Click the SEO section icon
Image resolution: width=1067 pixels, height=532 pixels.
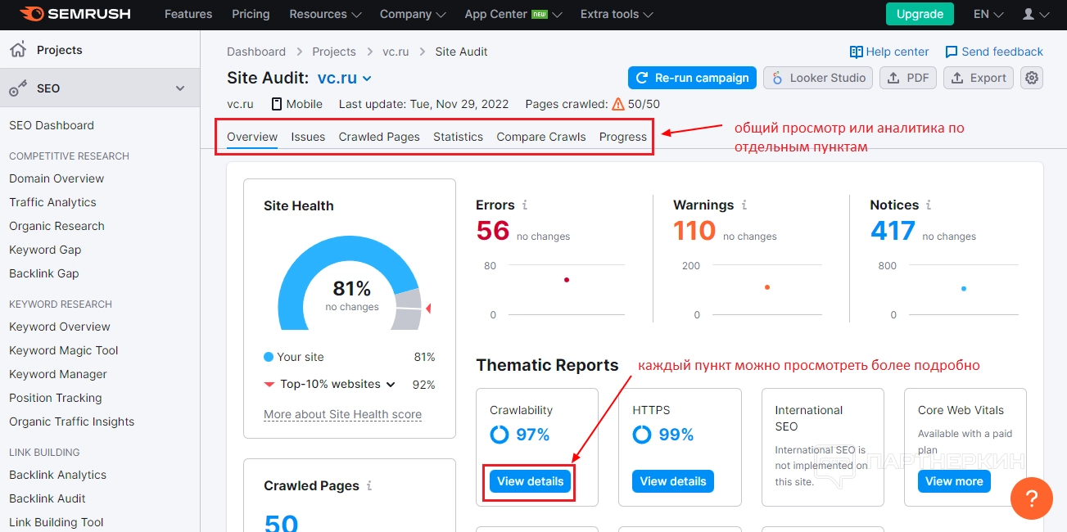[18, 88]
